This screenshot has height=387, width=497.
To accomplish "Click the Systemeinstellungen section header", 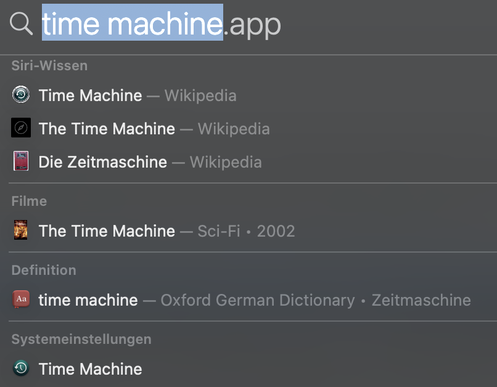I will [81, 339].
